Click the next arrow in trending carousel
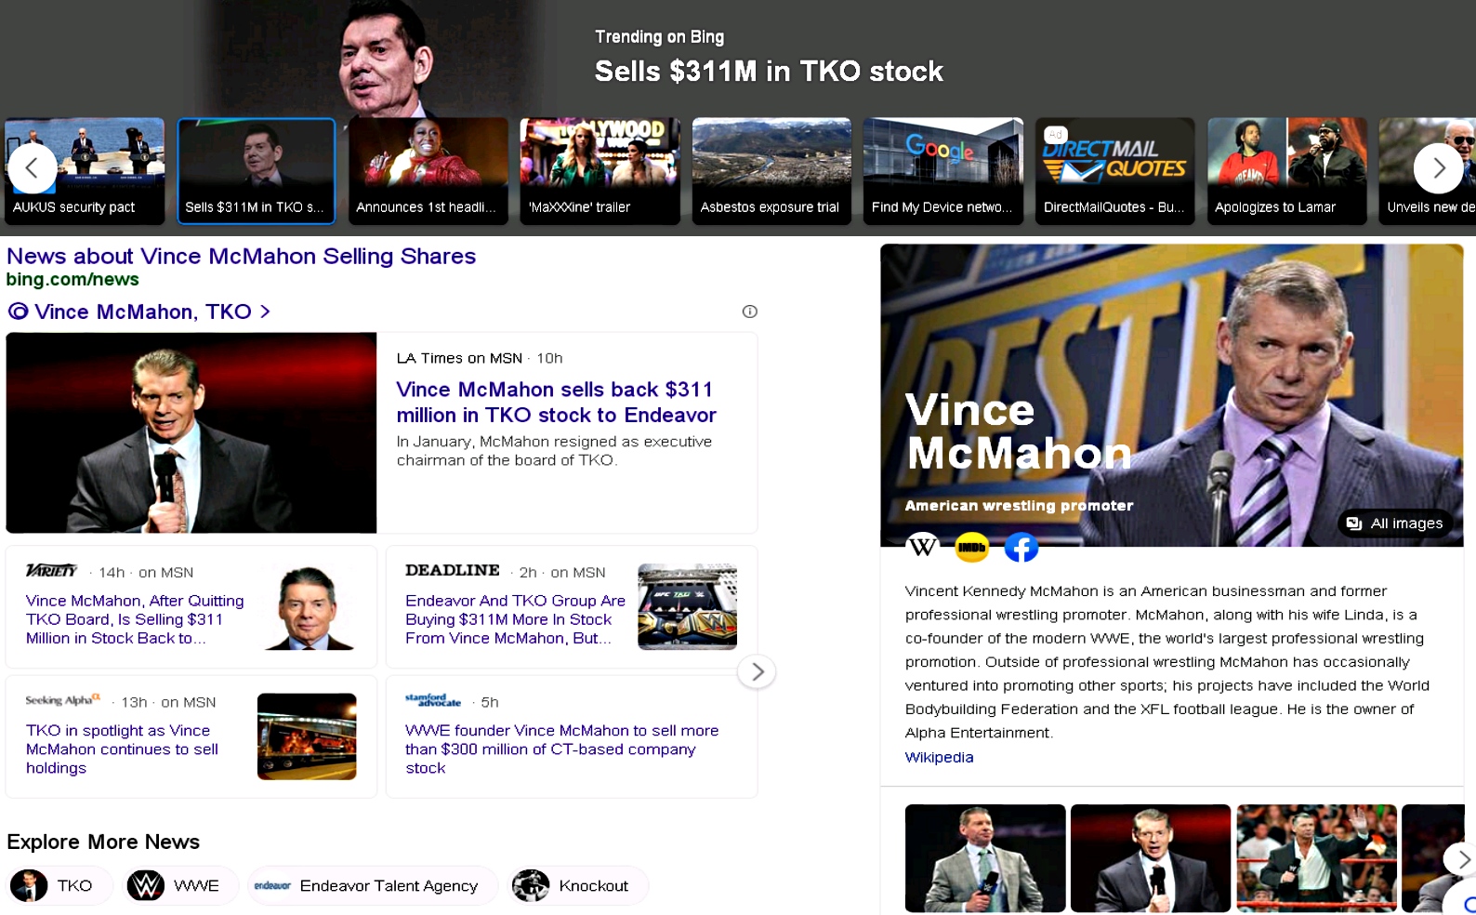Image resolution: width=1476 pixels, height=915 pixels. click(x=1438, y=168)
